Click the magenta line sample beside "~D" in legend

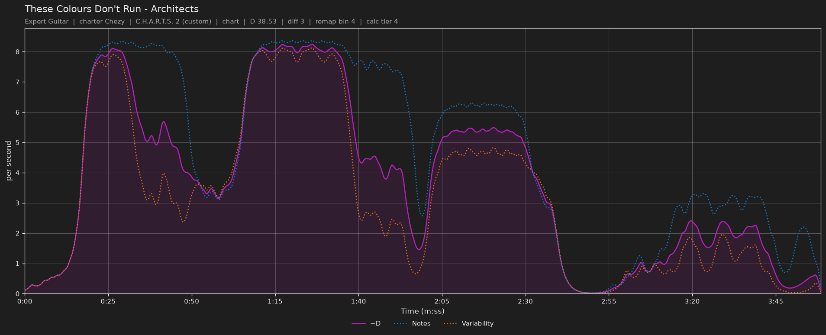click(359, 324)
